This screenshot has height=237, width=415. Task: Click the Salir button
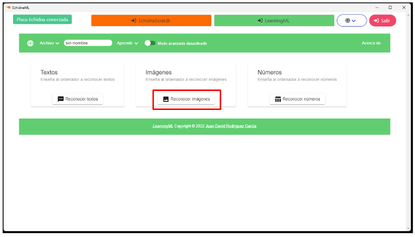coord(382,21)
